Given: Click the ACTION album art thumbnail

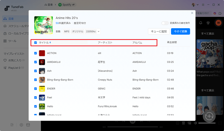Looking at the screenshot, I should [42, 53].
